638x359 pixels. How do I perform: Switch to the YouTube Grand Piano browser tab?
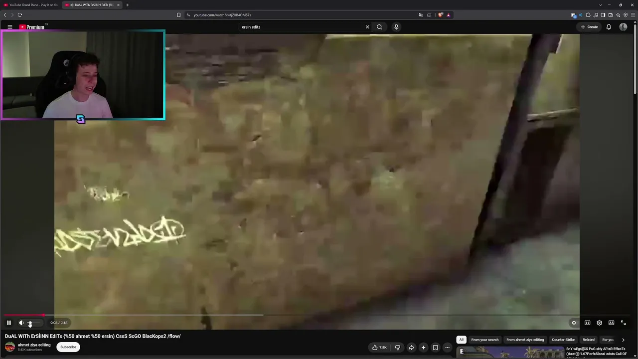pos(31,5)
